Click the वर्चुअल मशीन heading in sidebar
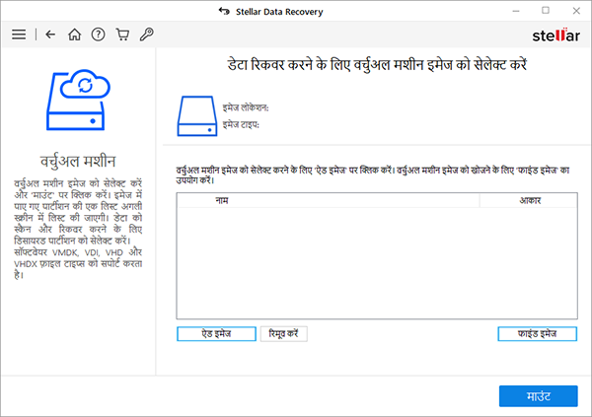592x417 pixels. click(x=78, y=162)
